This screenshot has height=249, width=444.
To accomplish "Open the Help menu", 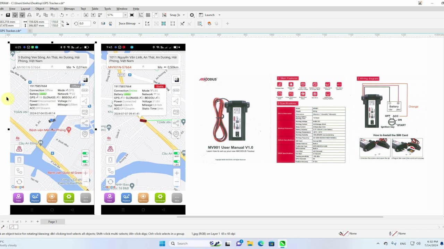I will (x=136, y=9).
